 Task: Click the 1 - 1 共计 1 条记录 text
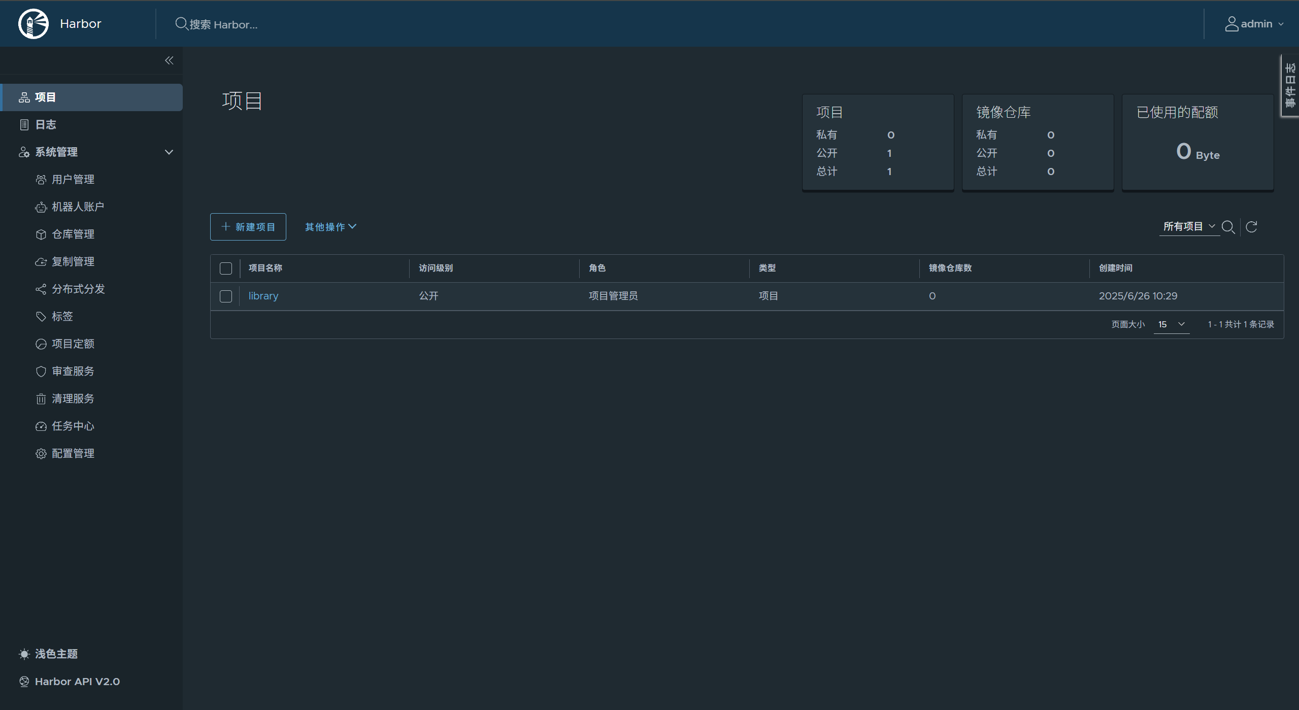click(x=1241, y=324)
